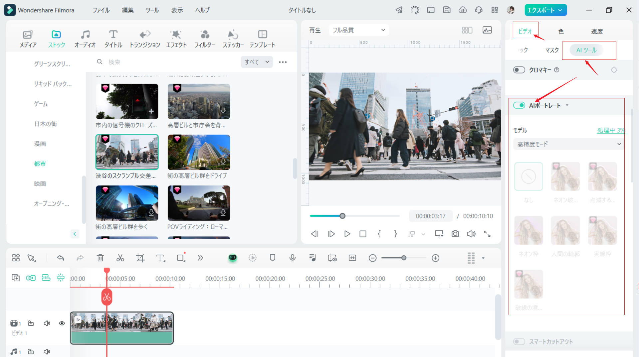
Task: Collapse the category sidebar with left chevron
Action: [x=75, y=234]
